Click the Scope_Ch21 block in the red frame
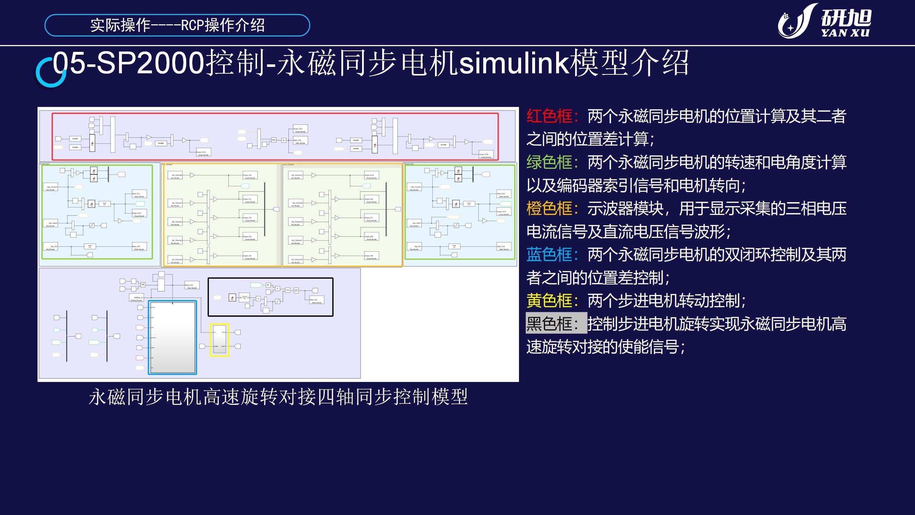Screen dimensions: 915x515 [x=300, y=129]
